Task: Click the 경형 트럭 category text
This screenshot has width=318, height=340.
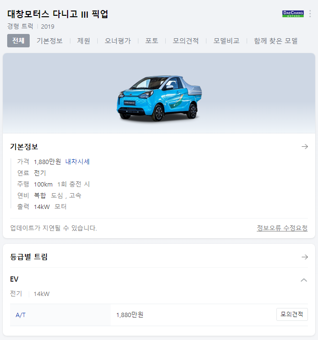Action: click(x=20, y=26)
